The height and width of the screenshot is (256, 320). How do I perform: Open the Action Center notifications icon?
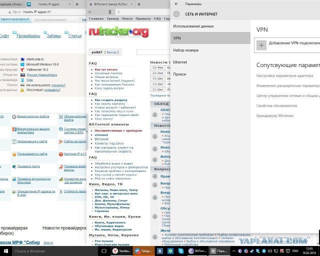288,251
